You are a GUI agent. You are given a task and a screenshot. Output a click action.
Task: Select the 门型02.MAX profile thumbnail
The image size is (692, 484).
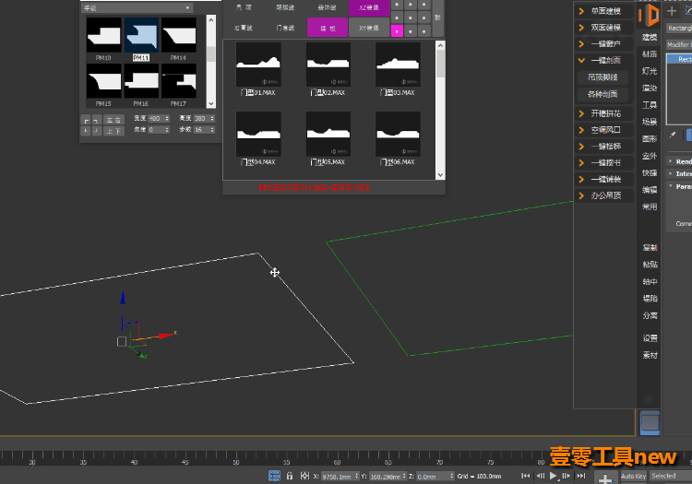(x=328, y=69)
